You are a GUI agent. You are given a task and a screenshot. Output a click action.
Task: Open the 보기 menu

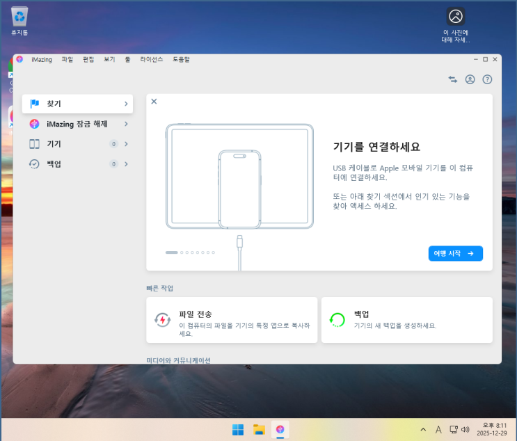[x=109, y=60]
